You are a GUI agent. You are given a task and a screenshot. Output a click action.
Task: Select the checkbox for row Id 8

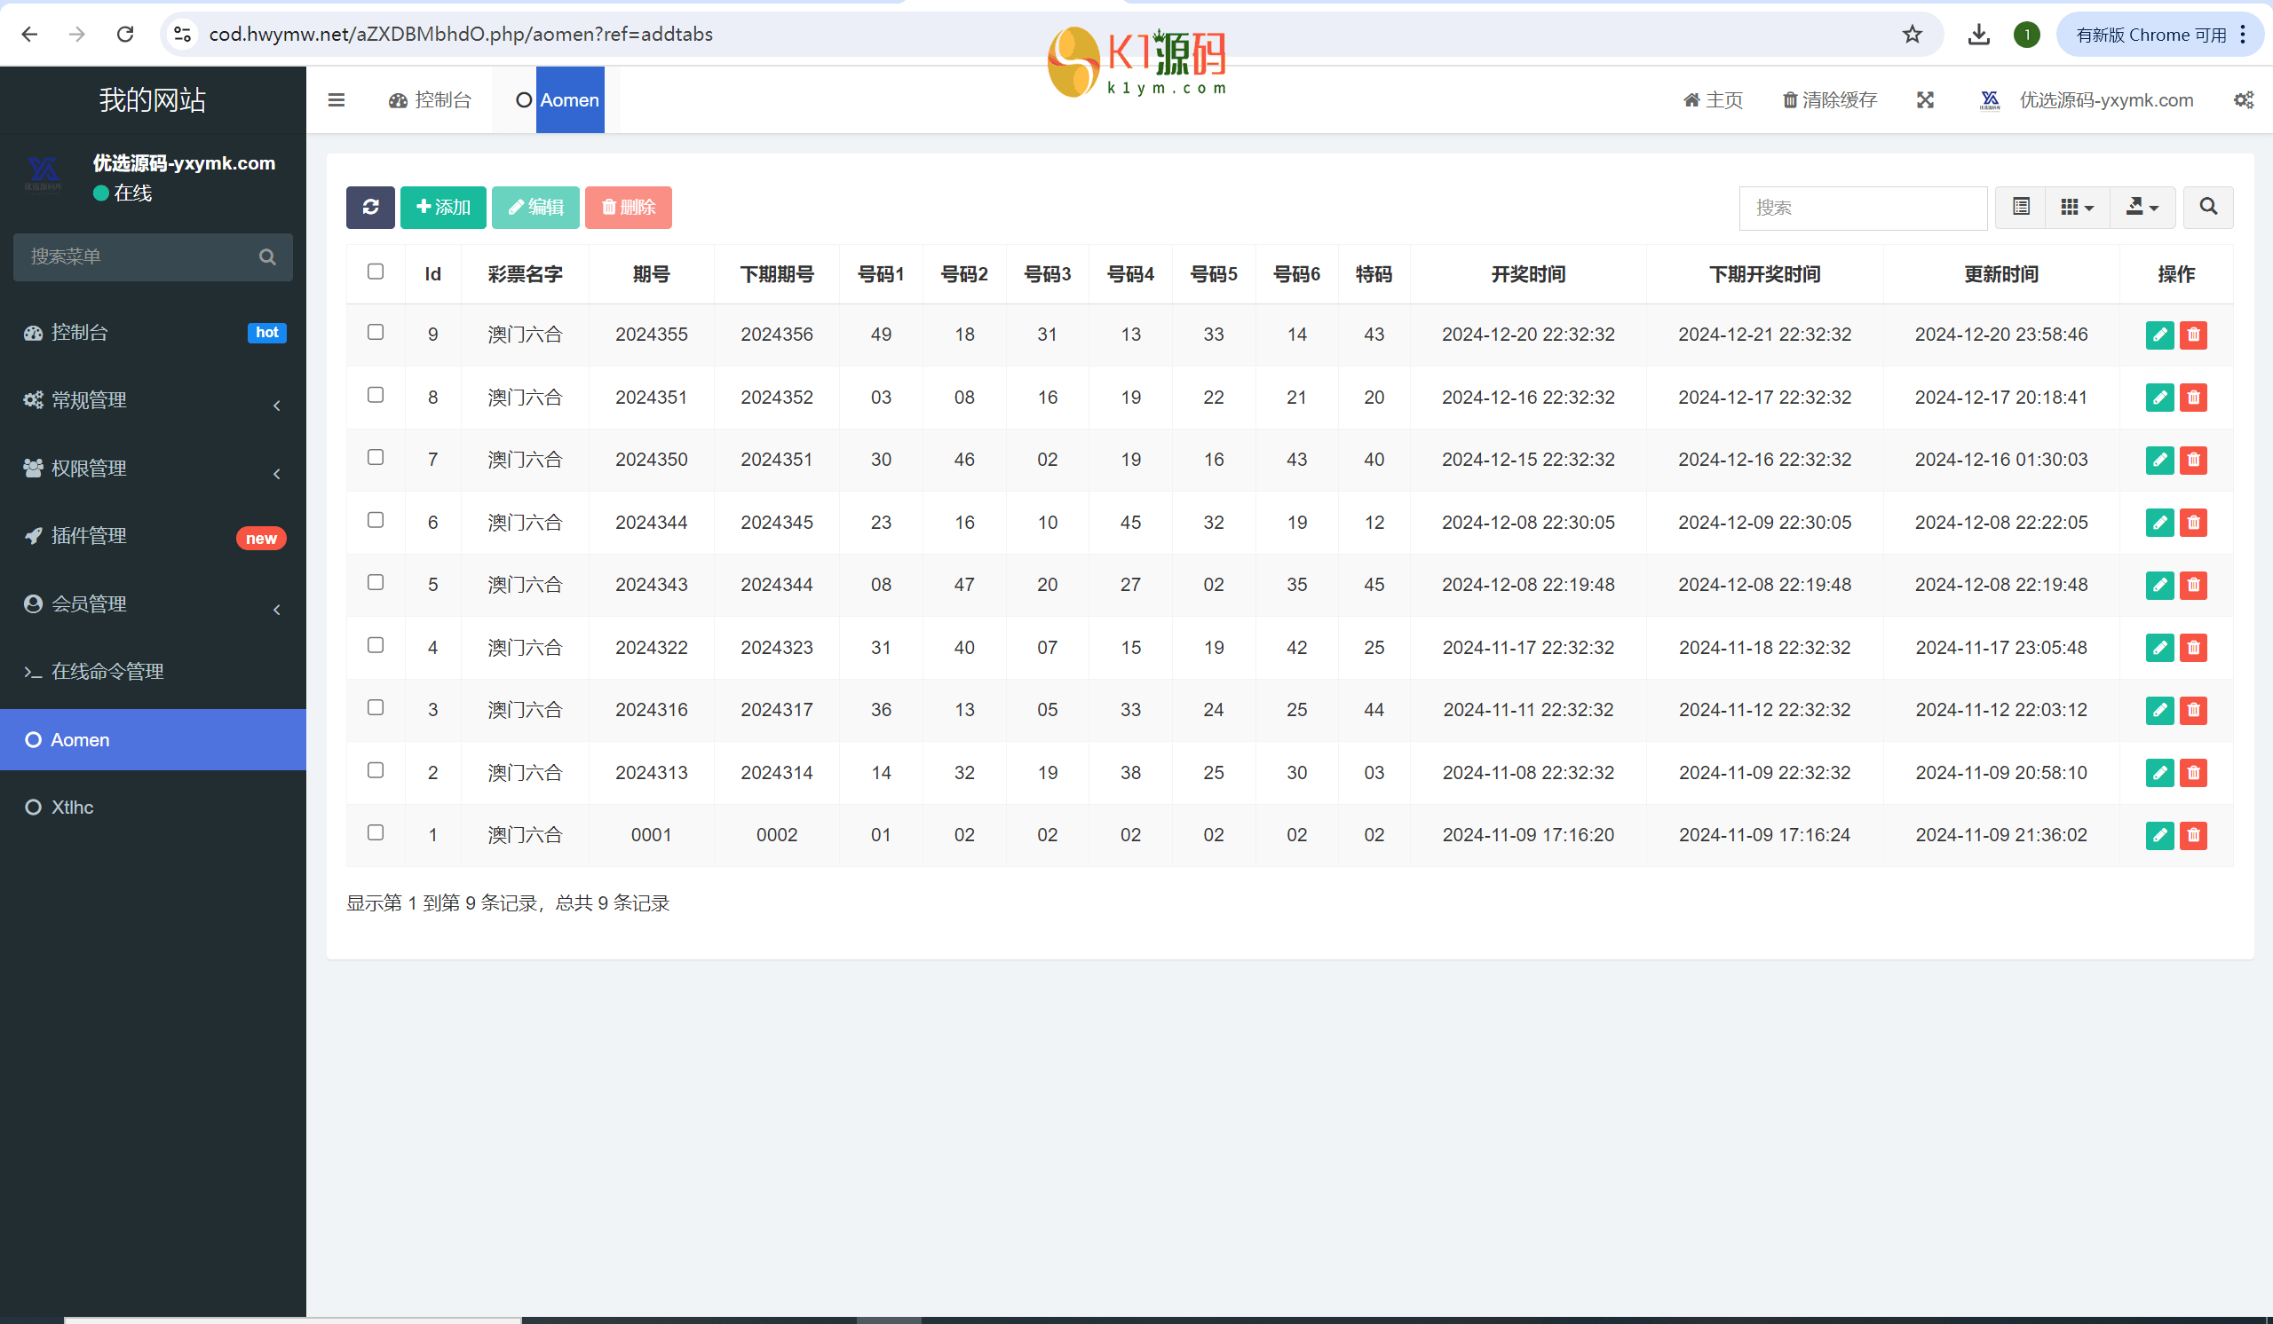tap(376, 395)
